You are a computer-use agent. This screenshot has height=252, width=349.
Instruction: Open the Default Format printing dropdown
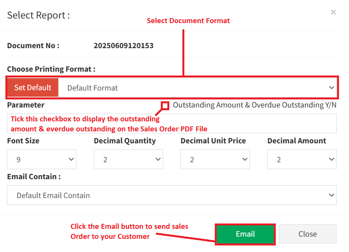[193, 88]
